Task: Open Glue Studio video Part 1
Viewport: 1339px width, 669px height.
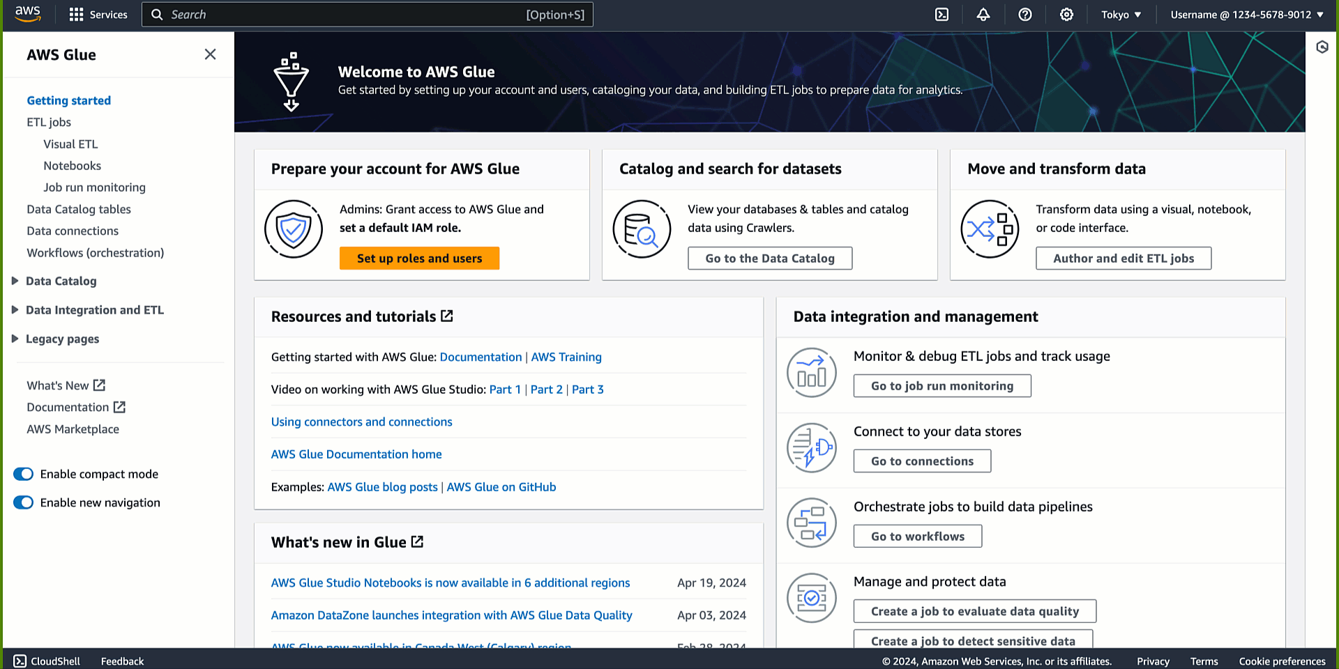Action: tap(505, 390)
